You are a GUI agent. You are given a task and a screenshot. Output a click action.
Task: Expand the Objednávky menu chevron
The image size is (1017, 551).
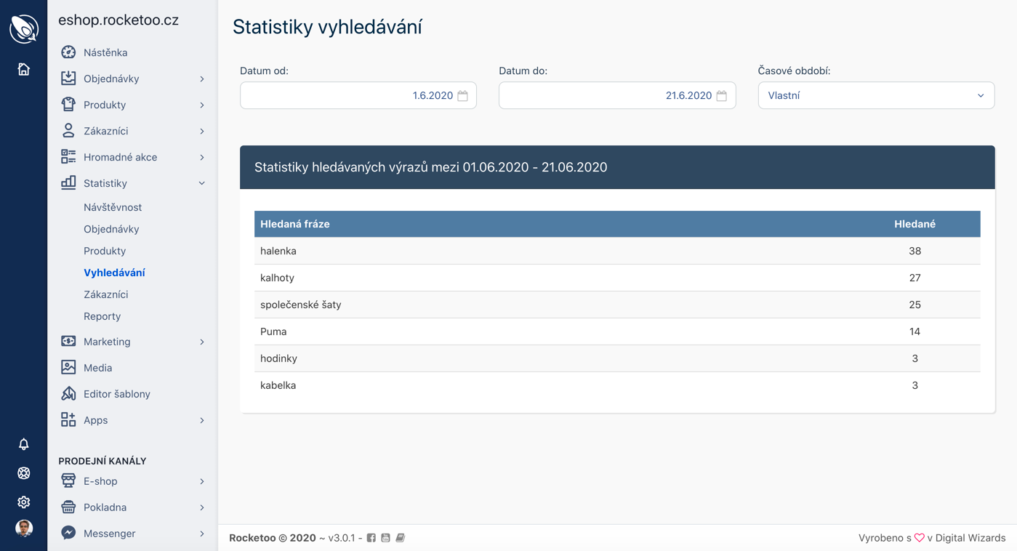point(202,79)
